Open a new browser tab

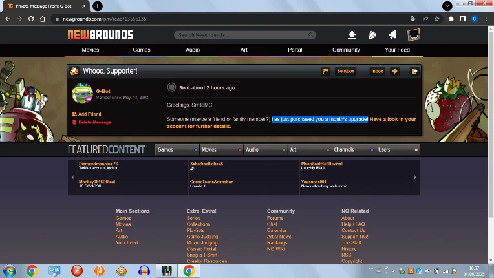pyautogui.click(x=98, y=6)
